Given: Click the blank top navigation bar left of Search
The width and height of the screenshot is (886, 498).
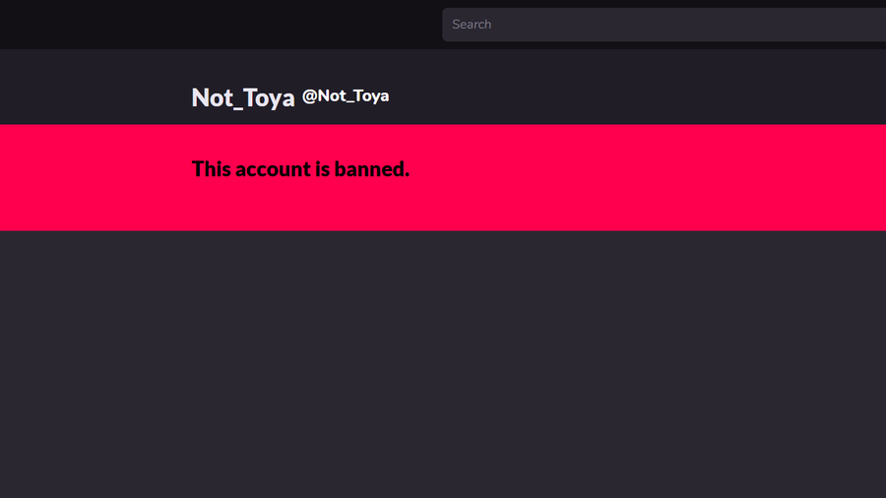Looking at the screenshot, I should tap(221, 25).
